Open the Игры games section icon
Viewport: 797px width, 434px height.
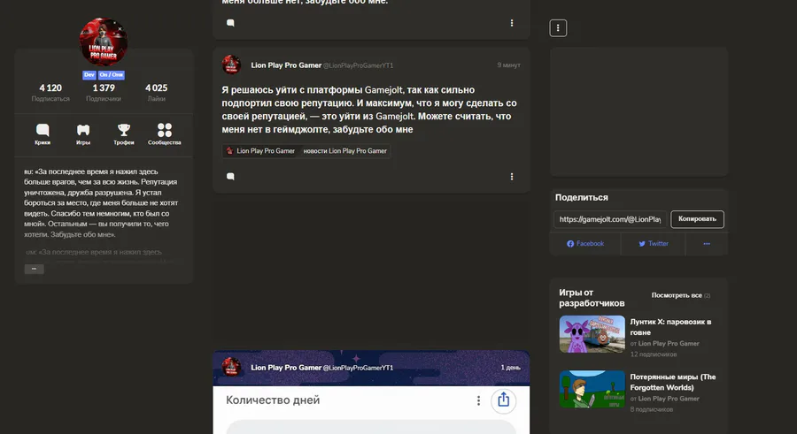[x=83, y=134]
